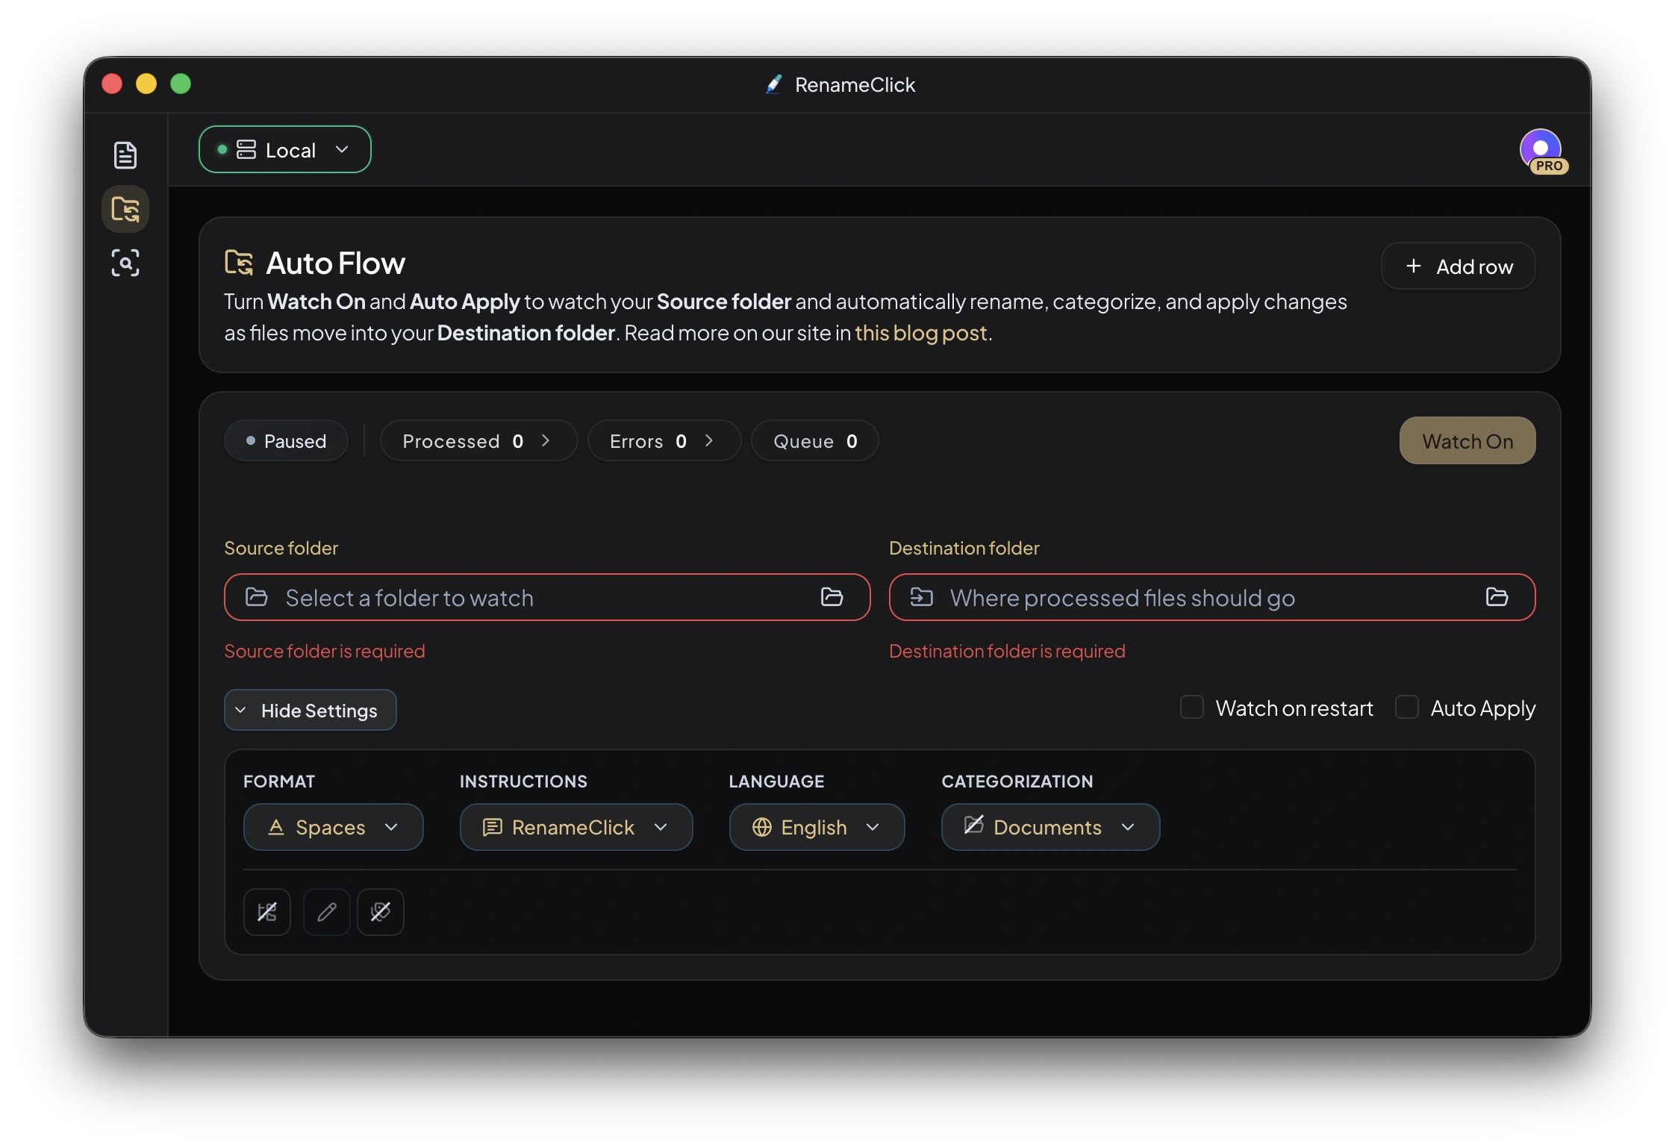
Task: Click Add row to create a new flow
Action: click(1457, 266)
